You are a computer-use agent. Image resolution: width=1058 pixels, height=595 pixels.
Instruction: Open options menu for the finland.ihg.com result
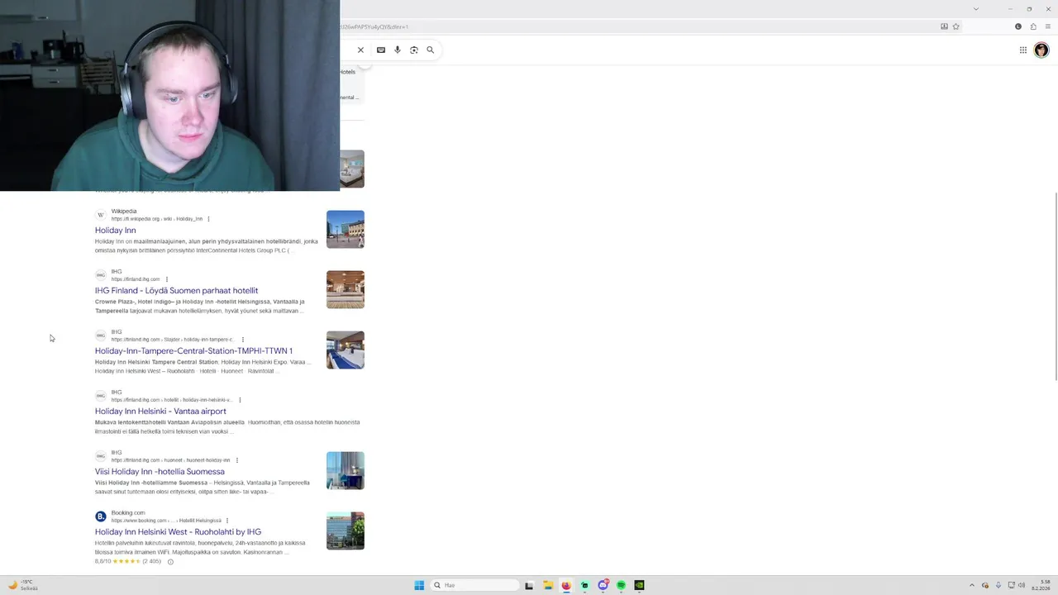point(167,279)
